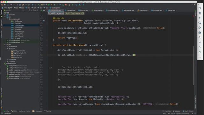Click the Help question mark toolbar icon

[x=83, y=5]
